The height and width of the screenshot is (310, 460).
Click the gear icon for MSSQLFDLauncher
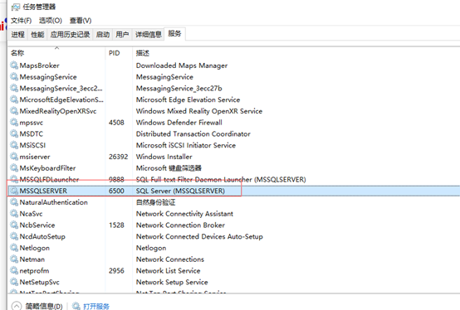tap(14, 179)
